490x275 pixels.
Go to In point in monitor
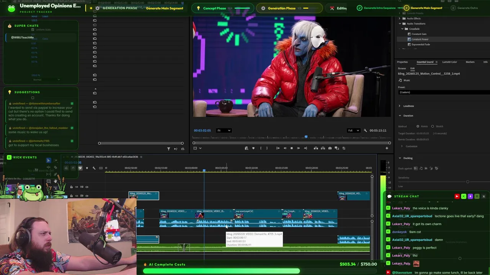[278, 148]
